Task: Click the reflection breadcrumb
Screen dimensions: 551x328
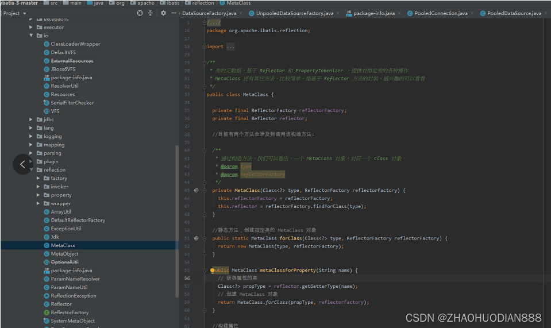Action: point(199,3)
